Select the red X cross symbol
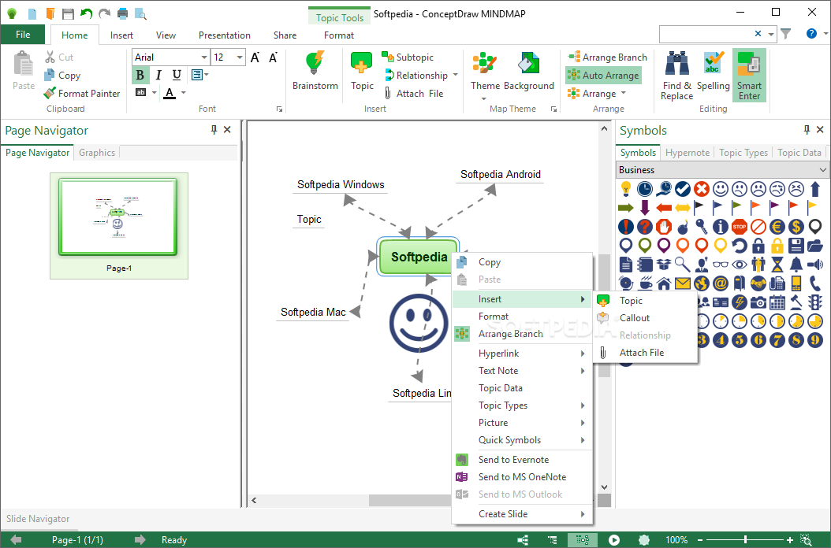831x548 pixels. point(702,188)
